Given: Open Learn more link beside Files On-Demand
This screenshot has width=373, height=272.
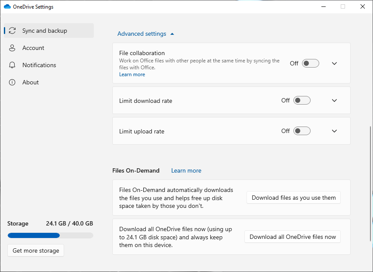Looking at the screenshot, I should (x=186, y=170).
